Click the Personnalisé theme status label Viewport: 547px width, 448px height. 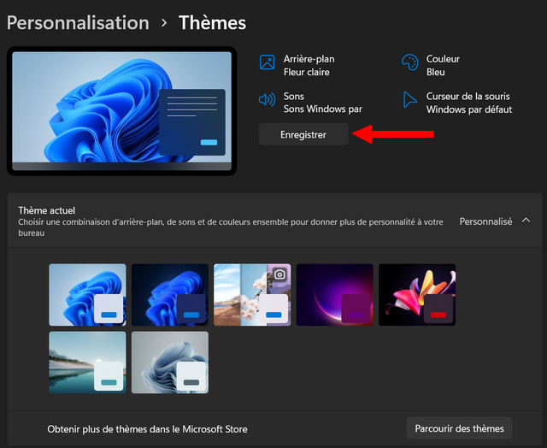(x=485, y=221)
